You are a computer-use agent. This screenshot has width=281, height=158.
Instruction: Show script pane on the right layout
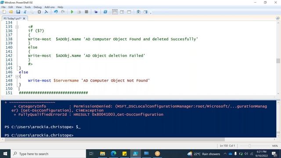tap(122, 12)
